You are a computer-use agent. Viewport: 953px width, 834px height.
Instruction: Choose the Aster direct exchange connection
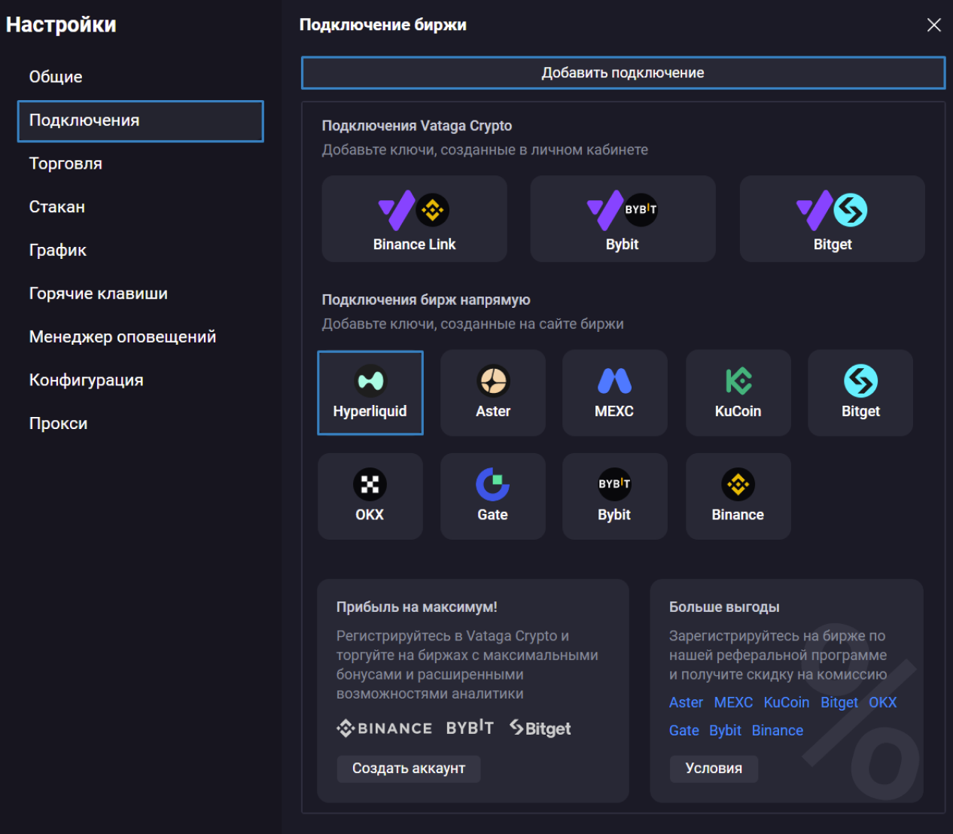click(493, 393)
